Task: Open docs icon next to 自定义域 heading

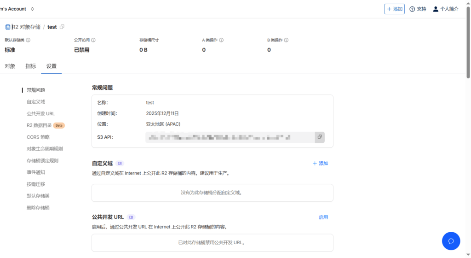Action: (120, 164)
